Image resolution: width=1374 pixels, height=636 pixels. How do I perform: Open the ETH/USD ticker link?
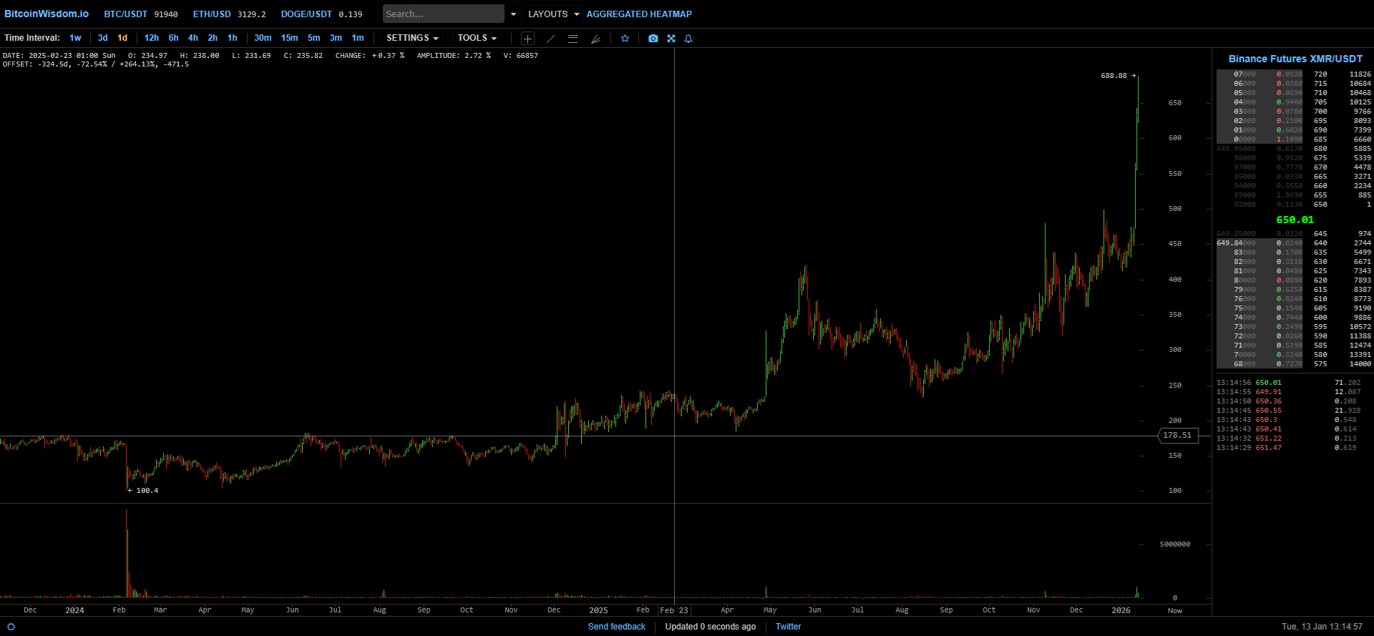(229, 14)
